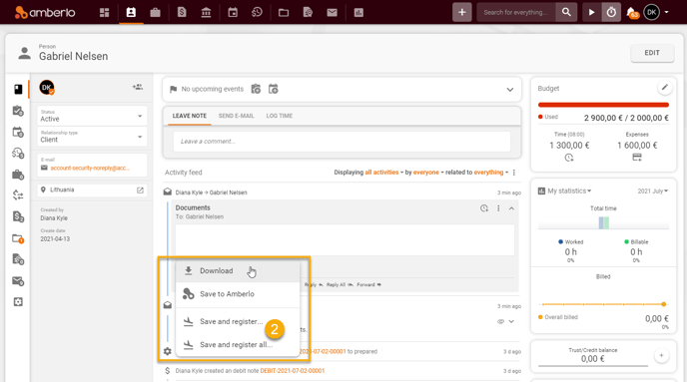Click the Search for everything field
Viewport: 687px width, 382px height.
point(516,12)
